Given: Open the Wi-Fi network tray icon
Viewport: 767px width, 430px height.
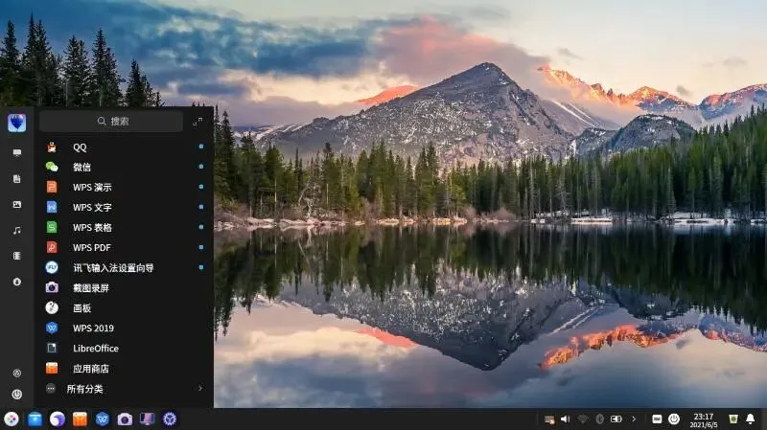Looking at the screenshot, I should pyautogui.click(x=583, y=419).
